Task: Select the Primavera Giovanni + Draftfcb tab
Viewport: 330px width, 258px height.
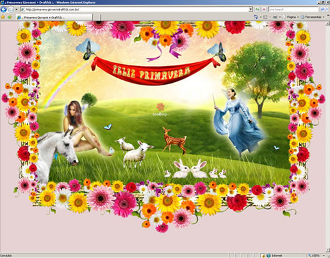Action: pyautogui.click(x=54, y=17)
